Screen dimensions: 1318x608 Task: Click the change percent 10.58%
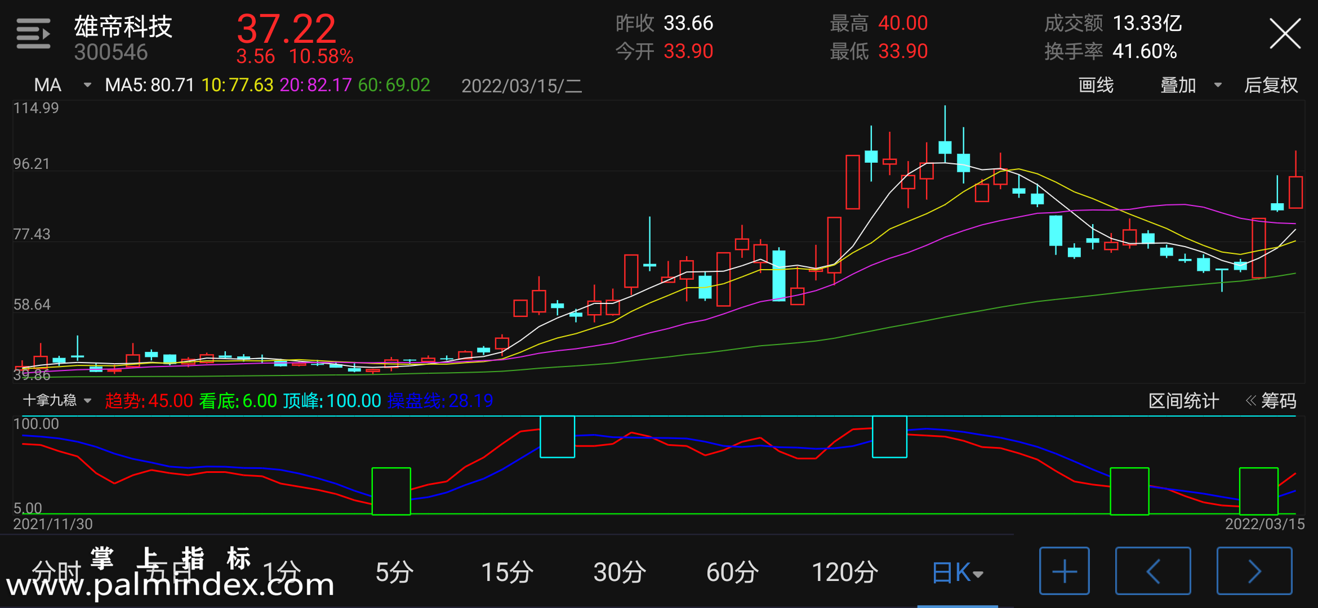tap(321, 56)
